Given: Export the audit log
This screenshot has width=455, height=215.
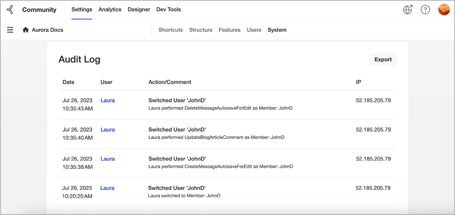Looking at the screenshot, I should point(383,60).
